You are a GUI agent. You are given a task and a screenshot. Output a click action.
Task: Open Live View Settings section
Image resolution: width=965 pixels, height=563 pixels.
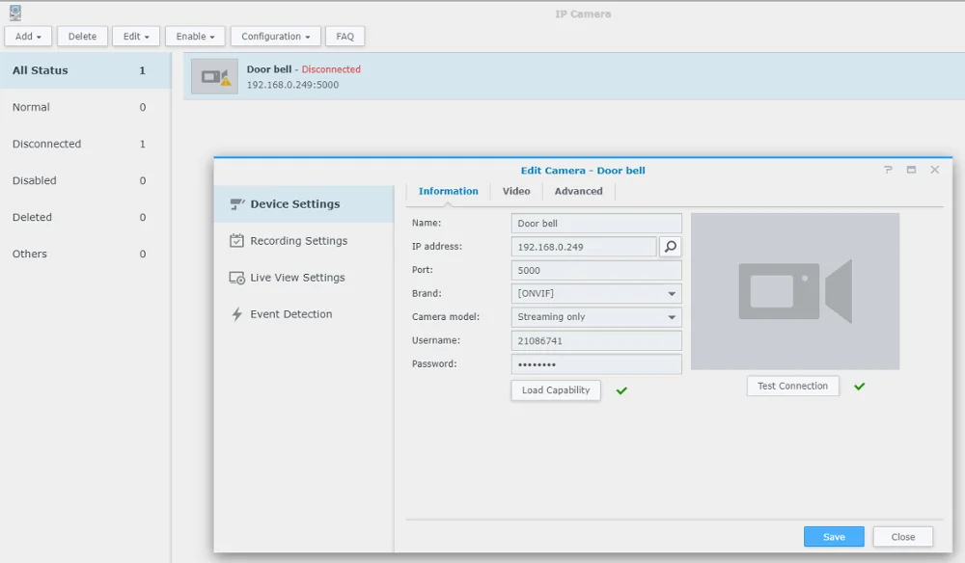pos(304,278)
